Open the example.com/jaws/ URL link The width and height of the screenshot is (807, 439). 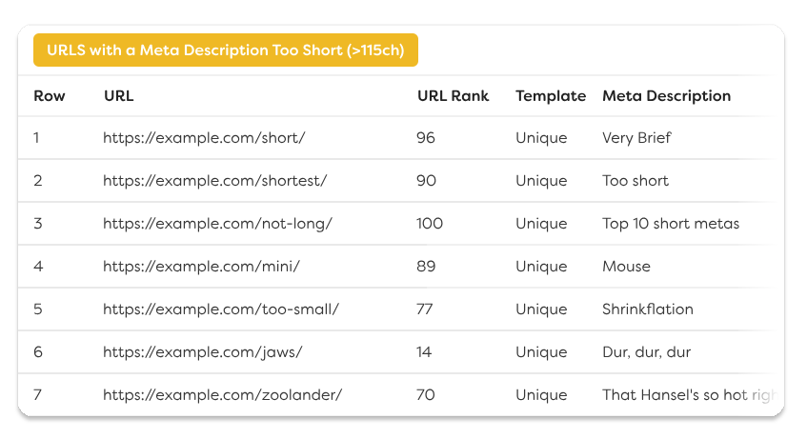(x=203, y=352)
